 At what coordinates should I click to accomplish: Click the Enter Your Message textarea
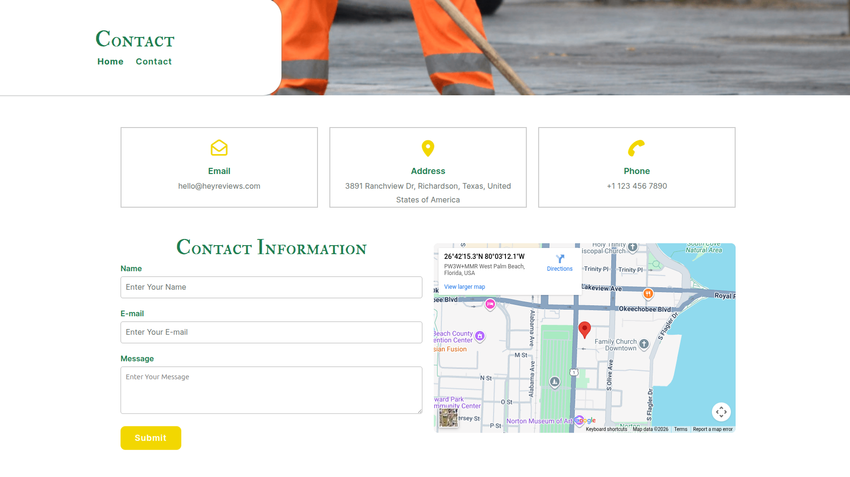pos(271,390)
